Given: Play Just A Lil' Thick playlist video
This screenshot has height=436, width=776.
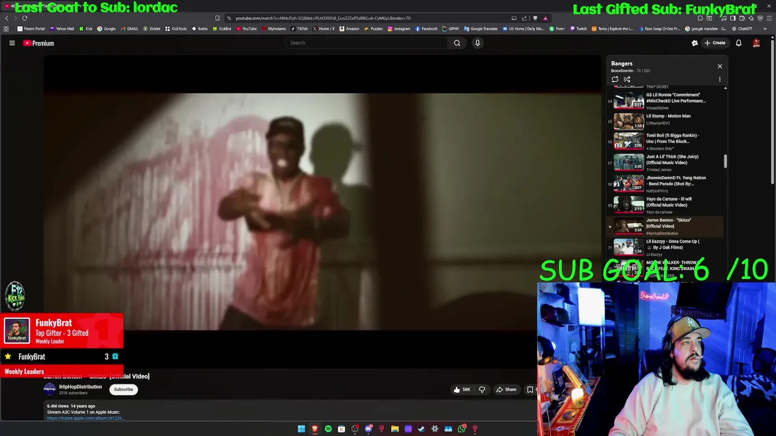Looking at the screenshot, I should click(x=665, y=162).
